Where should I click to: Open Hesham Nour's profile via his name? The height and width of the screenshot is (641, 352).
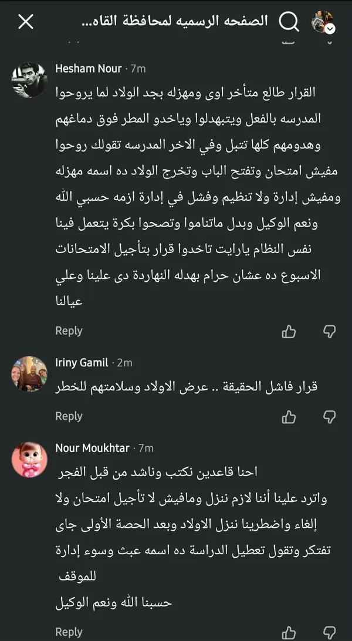click(89, 68)
